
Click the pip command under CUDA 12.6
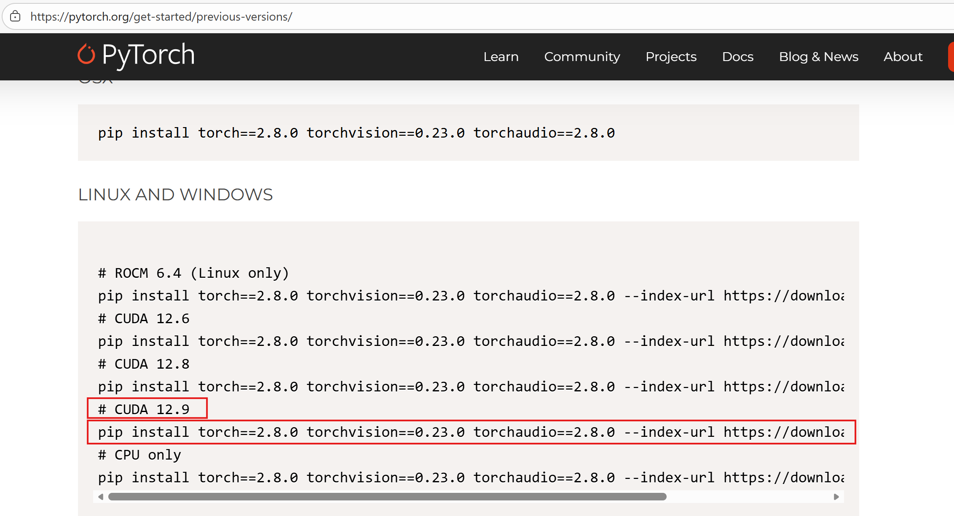coord(471,341)
